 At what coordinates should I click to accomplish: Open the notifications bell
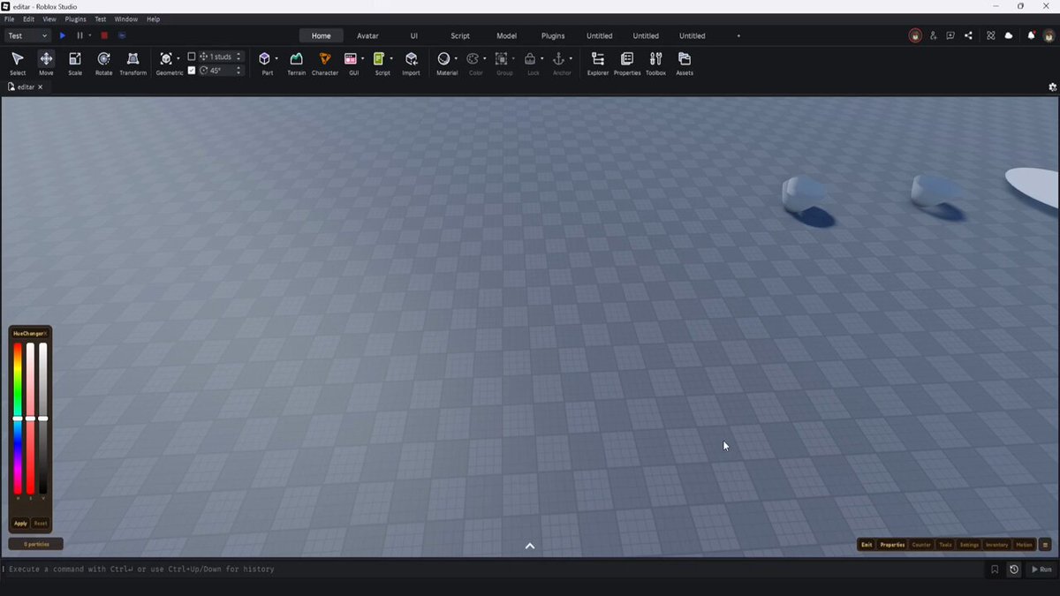pos(1031,35)
